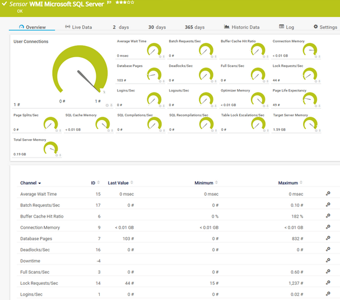
Task: Open the Live Data tab
Action: 78,27
